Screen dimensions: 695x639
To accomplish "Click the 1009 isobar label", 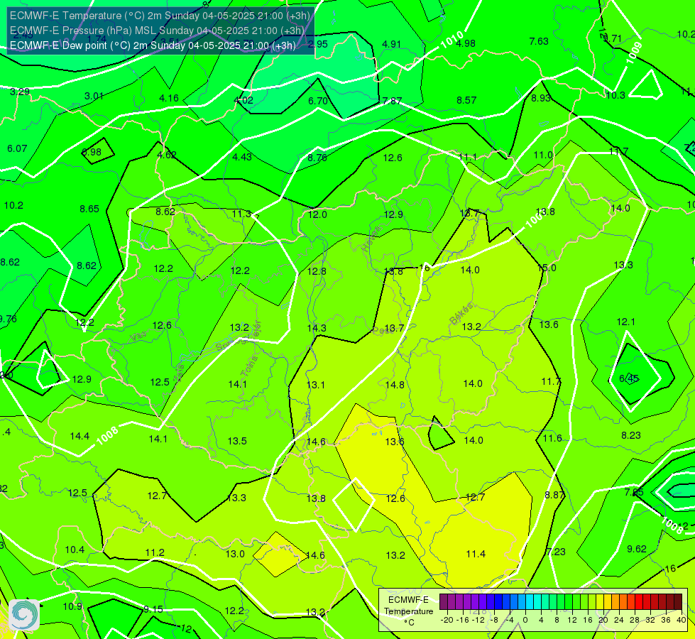I will tap(634, 53).
